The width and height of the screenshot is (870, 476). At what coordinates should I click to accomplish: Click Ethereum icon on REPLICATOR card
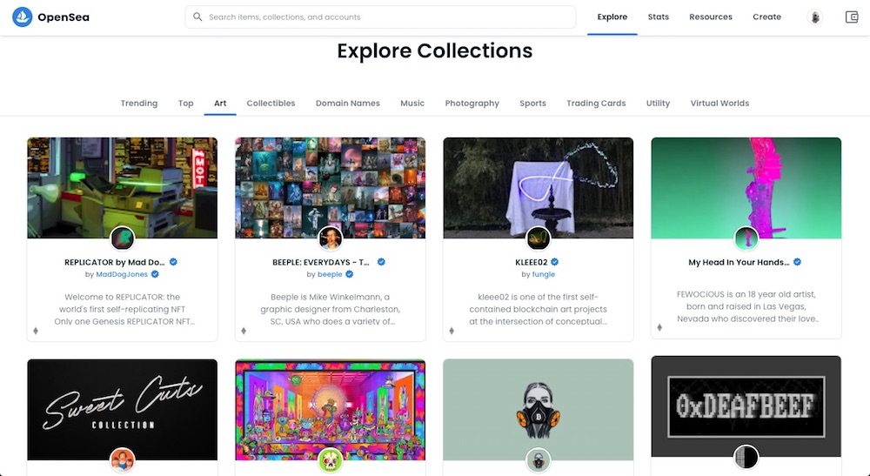point(36,332)
